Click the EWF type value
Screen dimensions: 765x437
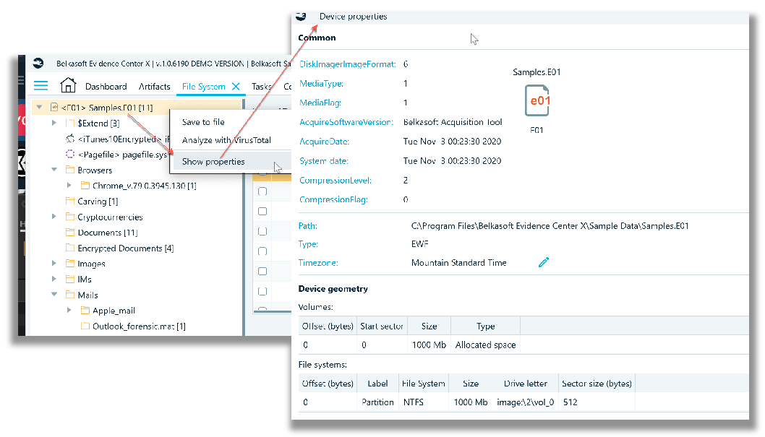tap(419, 244)
